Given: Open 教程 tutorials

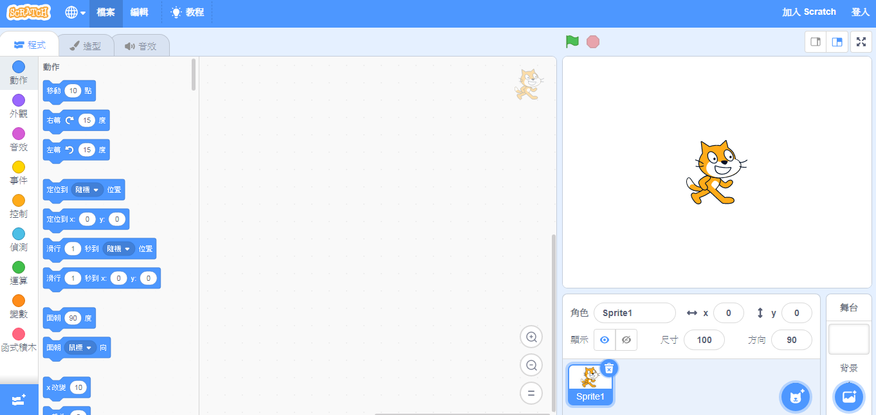Looking at the screenshot, I should (x=187, y=12).
